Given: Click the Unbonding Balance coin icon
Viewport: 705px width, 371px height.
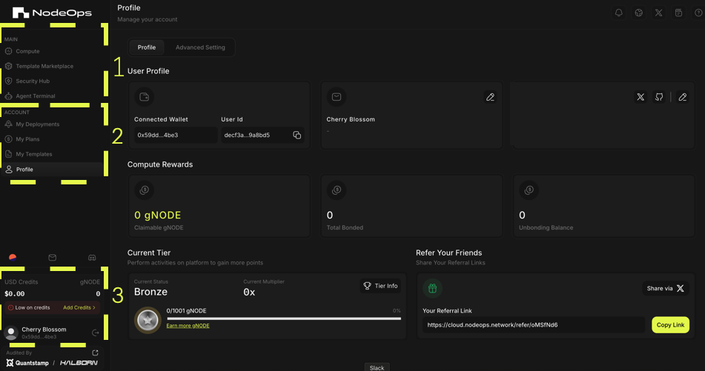Looking at the screenshot, I should (529, 190).
